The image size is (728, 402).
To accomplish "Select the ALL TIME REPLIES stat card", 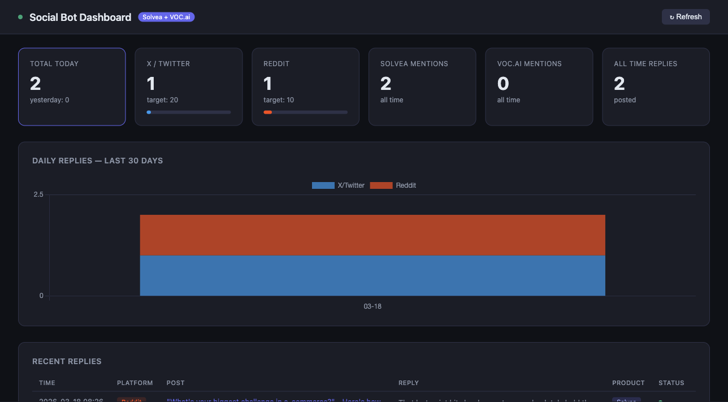I will point(656,87).
